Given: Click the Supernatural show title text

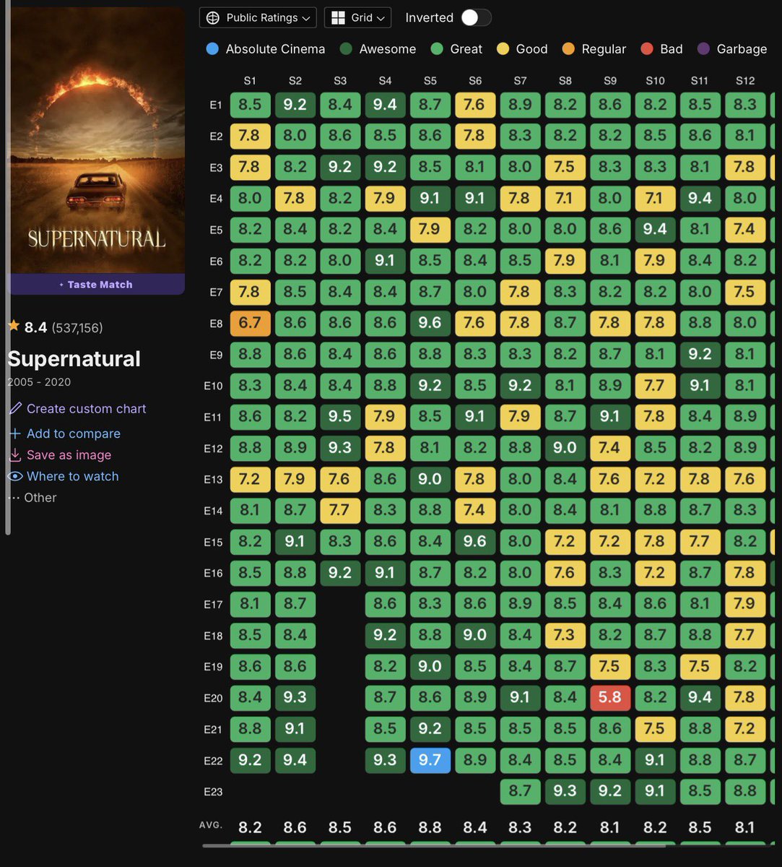Looking at the screenshot, I should pyautogui.click(x=74, y=359).
